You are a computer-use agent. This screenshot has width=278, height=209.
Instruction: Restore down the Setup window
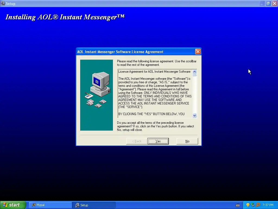268,3
